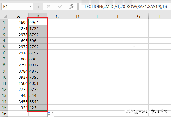Click cell A5 with value 2972
Image resolution: width=171 pixels, height=117 pixels.
pyautogui.click(x=18, y=47)
